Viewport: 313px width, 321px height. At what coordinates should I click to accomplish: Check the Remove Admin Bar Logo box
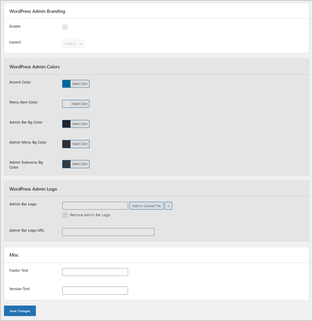coord(65,215)
